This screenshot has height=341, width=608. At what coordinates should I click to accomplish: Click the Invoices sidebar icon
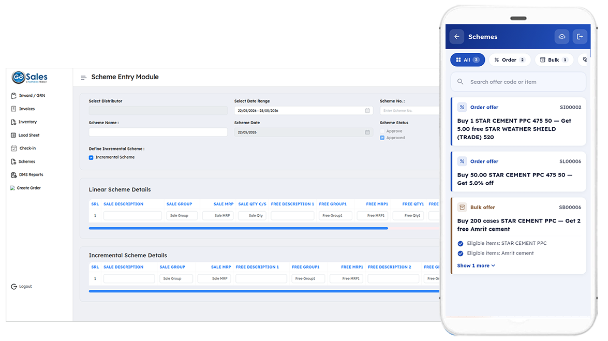(x=13, y=109)
